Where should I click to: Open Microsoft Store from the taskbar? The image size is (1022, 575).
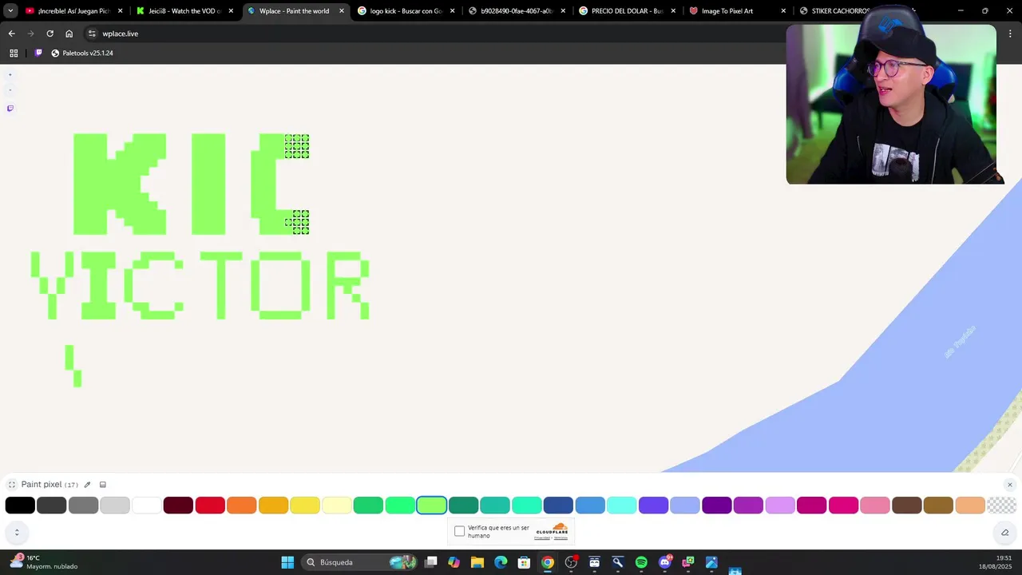tap(524, 562)
